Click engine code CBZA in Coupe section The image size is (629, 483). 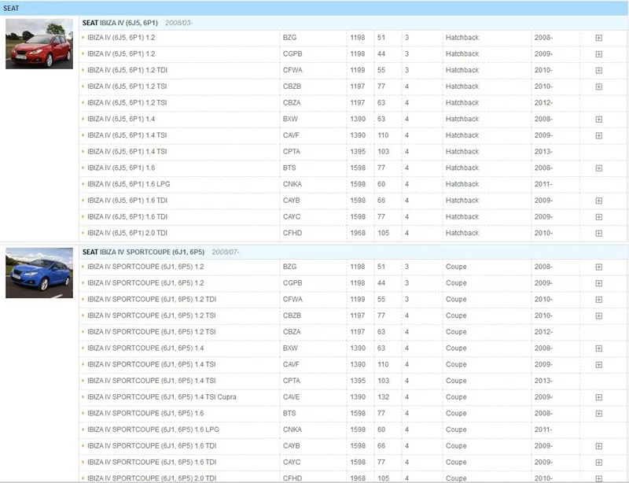(292, 332)
